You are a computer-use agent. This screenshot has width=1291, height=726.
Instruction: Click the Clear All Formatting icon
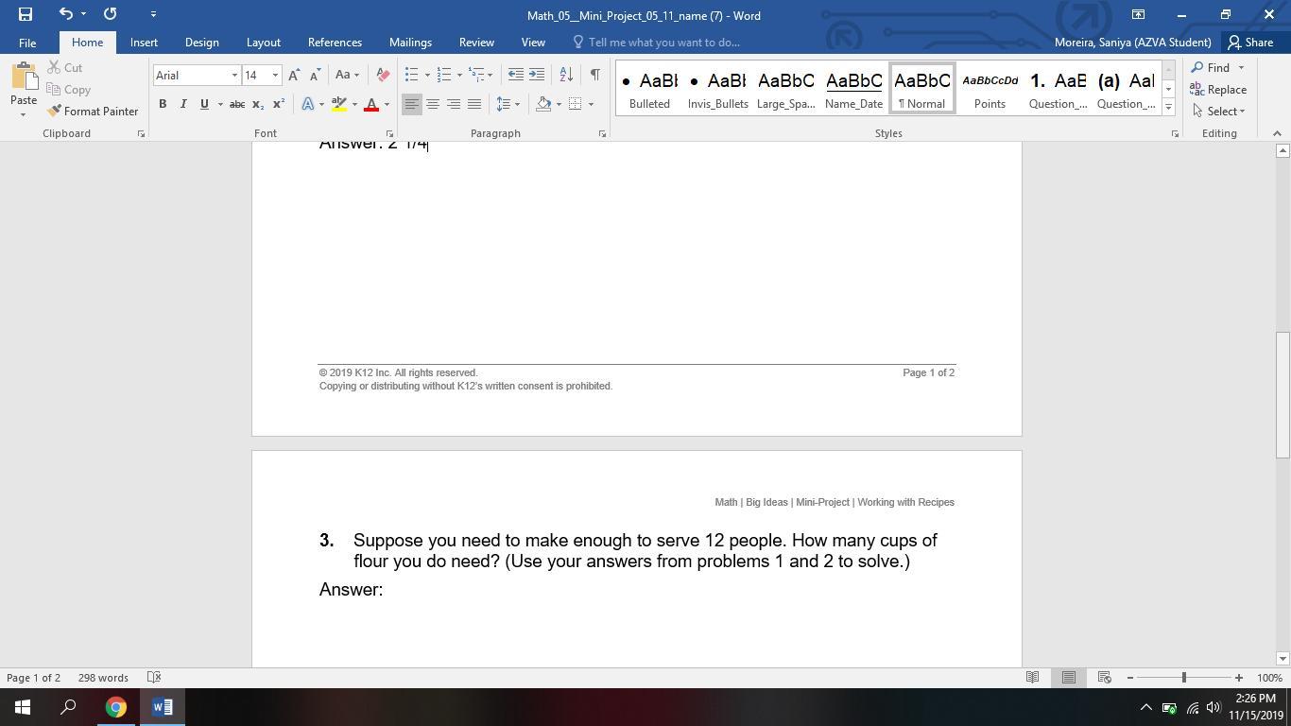[383, 75]
